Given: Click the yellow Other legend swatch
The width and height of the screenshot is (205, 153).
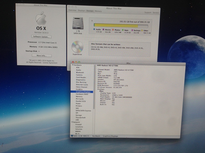Looking at the screenshot, I should (x=142, y=30).
